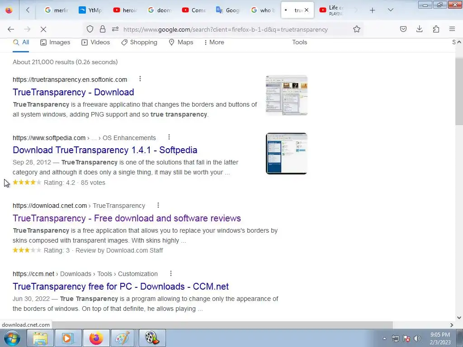Screen dimensions: 463x347
Task: Click the download.cnet.com breadcrumb URL
Action: point(79,206)
